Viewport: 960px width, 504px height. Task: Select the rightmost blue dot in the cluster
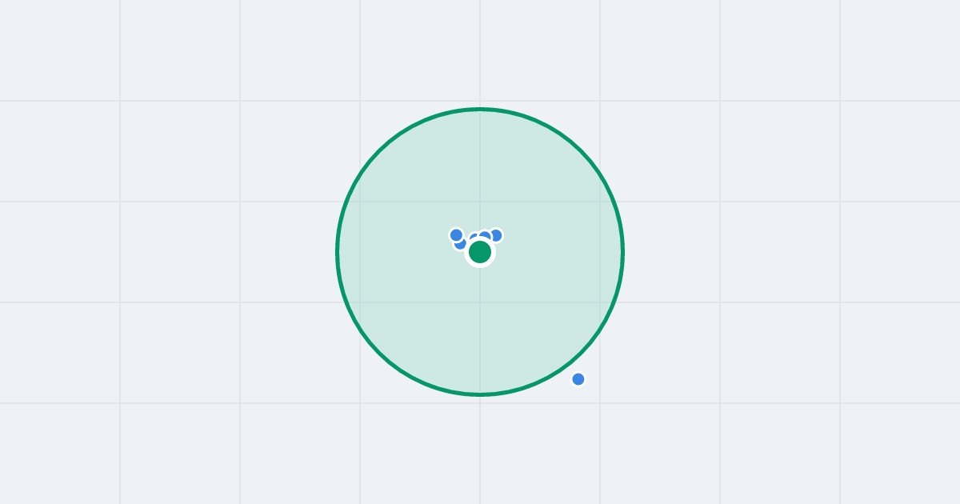coord(496,235)
